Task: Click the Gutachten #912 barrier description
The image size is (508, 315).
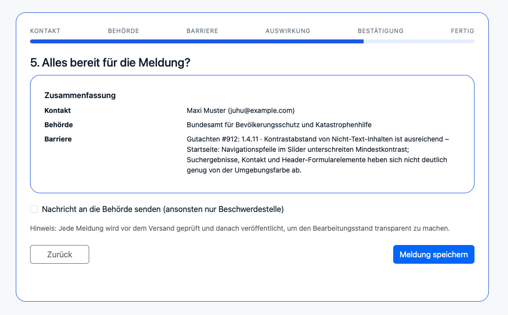Action: point(318,154)
